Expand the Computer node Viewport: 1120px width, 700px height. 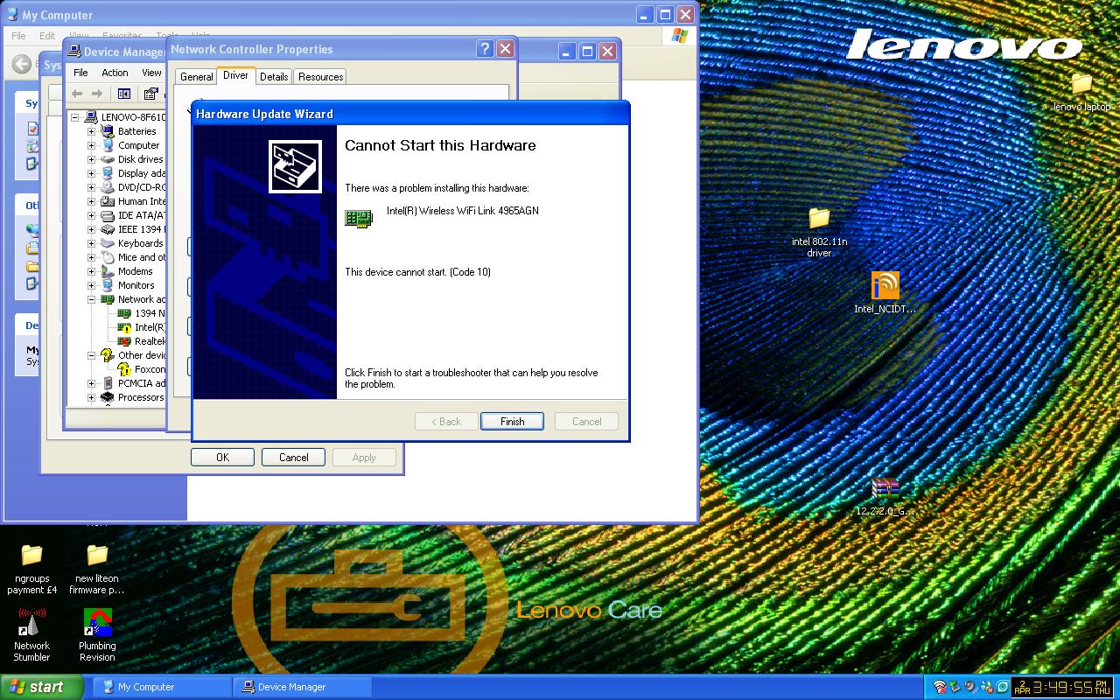[x=91, y=145]
